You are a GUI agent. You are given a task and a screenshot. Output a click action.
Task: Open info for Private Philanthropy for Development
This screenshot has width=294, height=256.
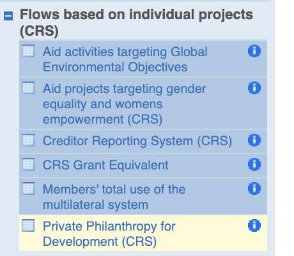click(254, 225)
